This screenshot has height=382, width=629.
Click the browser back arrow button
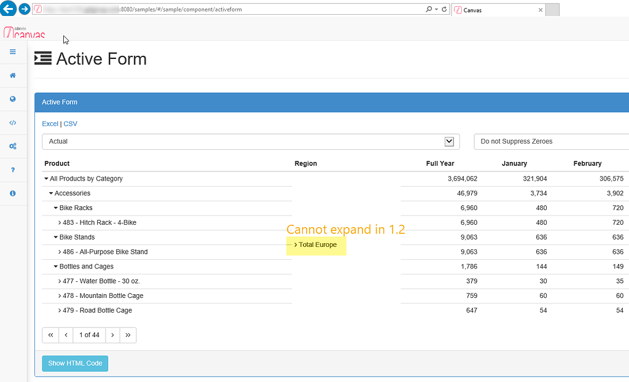coord(8,9)
